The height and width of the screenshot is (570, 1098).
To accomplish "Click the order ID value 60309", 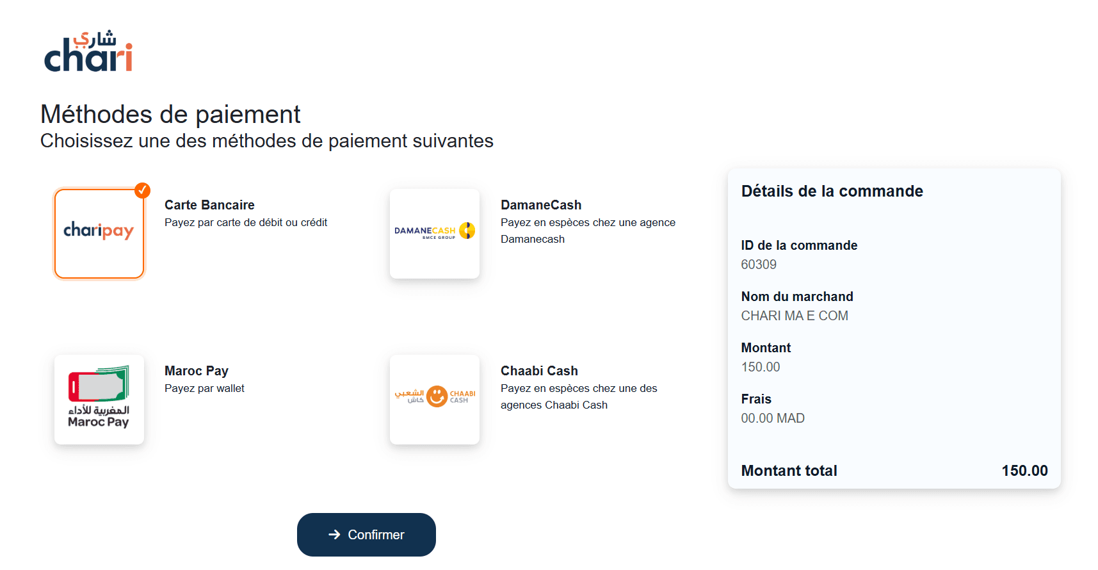I will click(759, 264).
